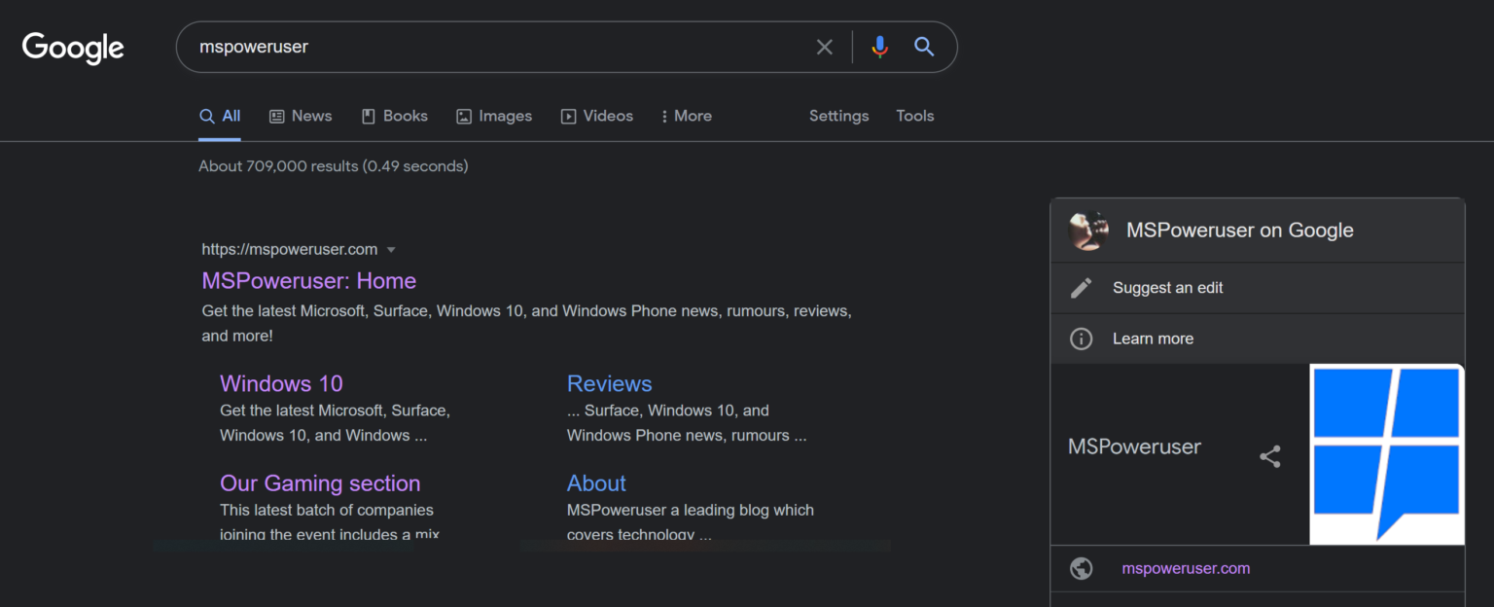The height and width of the screenshot is (607, 1494).
Task: Submit search with the magnifying glass icon
Action: coord(924,47)
